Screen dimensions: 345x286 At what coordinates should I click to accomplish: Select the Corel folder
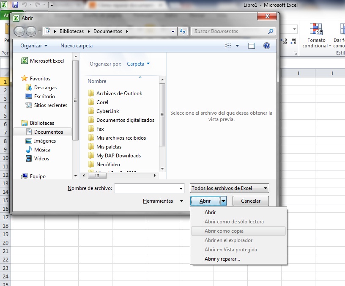tap(98, 102)
